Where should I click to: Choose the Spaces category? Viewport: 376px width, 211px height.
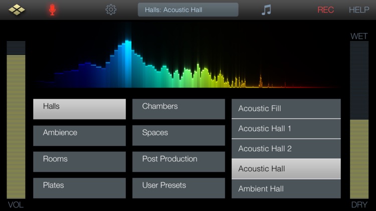coord(178,135)
